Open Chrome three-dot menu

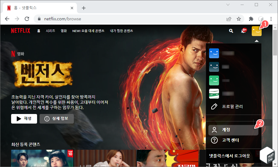coord(271,19)
